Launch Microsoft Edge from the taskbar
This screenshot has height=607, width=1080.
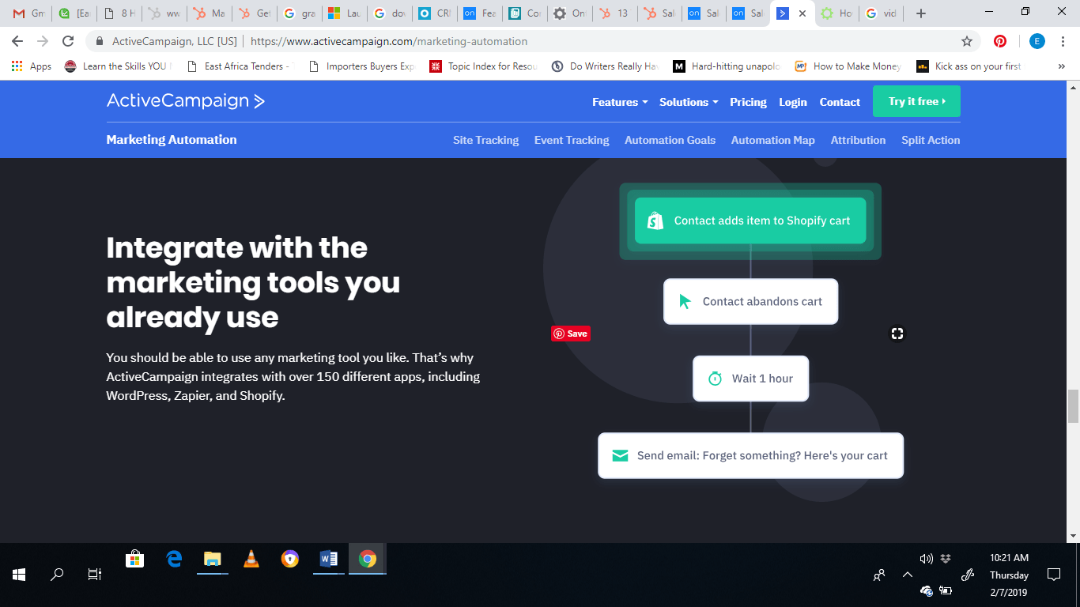pyautogui.click(x=174, y=559)
